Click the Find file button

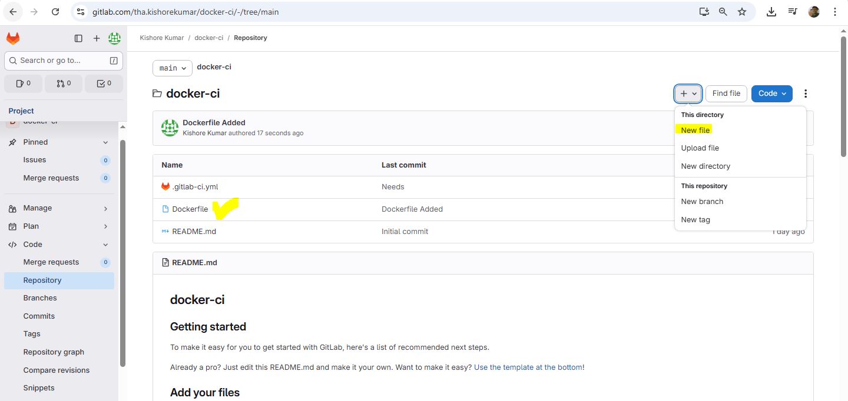[x=726, y=93]
